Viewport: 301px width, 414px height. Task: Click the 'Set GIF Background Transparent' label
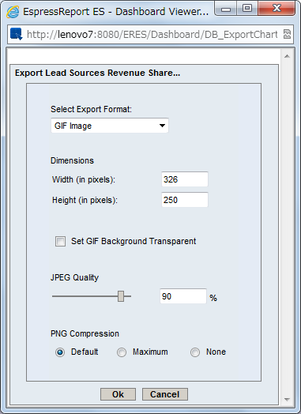tap(134, 241)
